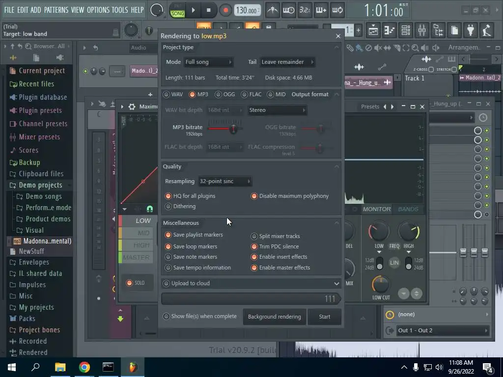The height and width of the screenshot is (377, 503).
Task: Open the FILE menu
Action: tap(9, 10)
